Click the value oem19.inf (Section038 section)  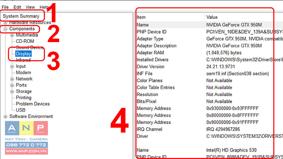237,73
